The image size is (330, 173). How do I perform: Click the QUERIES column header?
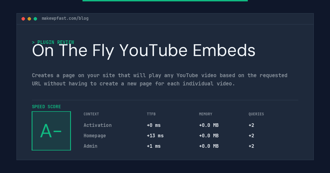(x=256, y=114)
